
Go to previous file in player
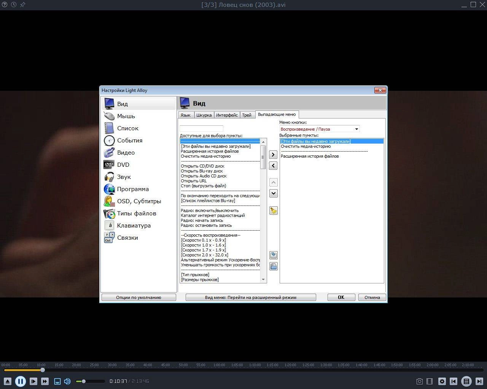pyautogui.click(x=454, y=381)
